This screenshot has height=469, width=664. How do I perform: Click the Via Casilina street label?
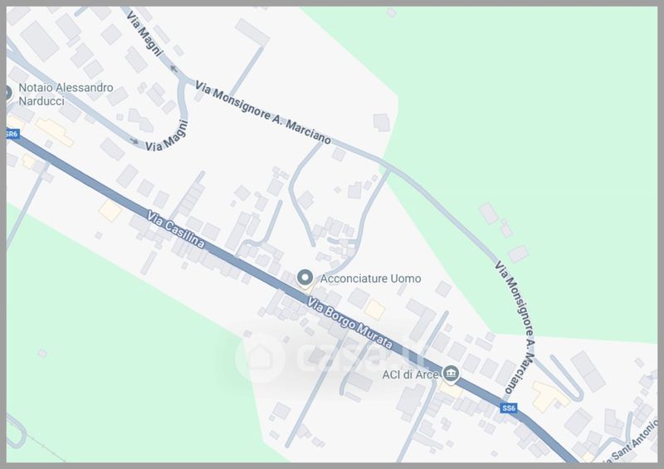[176, 229]
